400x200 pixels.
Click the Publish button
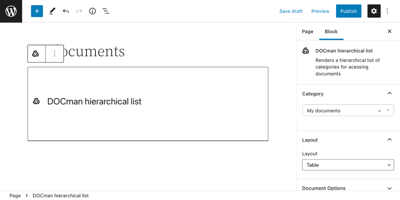coord(348,11)
